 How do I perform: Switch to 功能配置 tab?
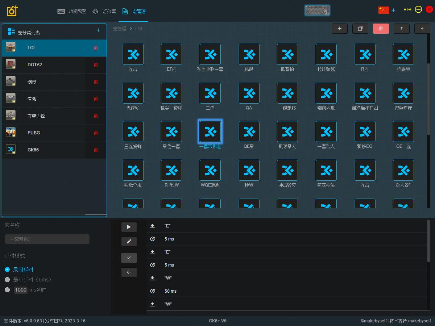click(x=72, y=11)
